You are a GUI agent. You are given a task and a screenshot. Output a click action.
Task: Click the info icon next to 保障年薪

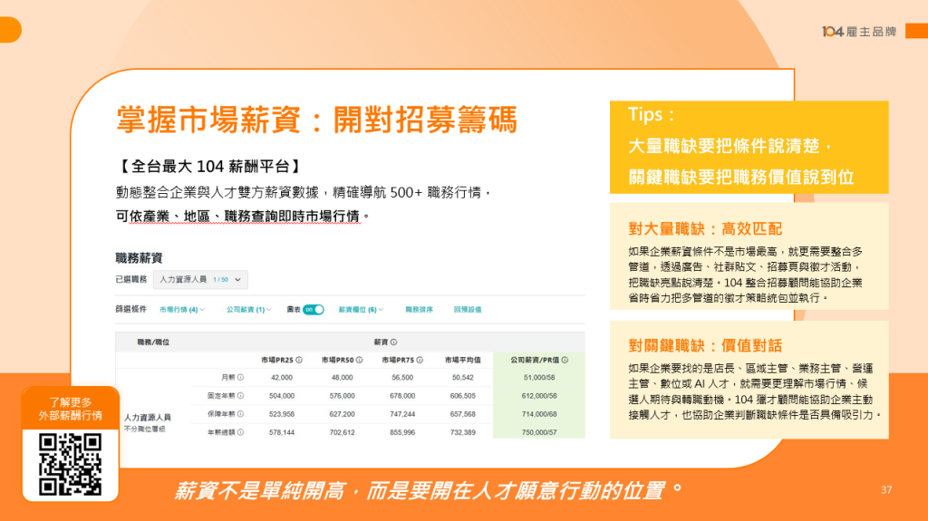pos(241,414)
